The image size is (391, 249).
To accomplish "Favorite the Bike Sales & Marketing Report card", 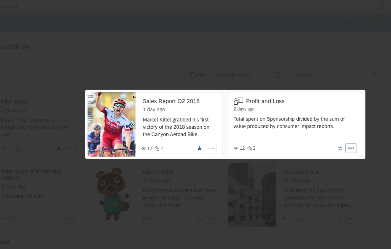I will (59, 219).
